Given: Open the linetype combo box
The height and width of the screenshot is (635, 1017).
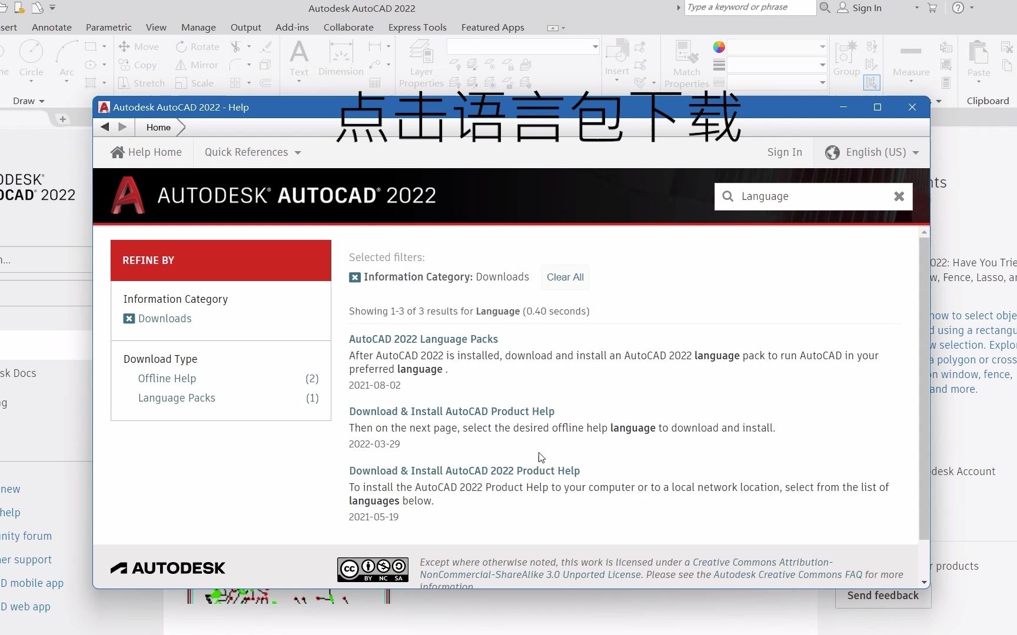Looking at the screenshot, I should click(777, 83).
